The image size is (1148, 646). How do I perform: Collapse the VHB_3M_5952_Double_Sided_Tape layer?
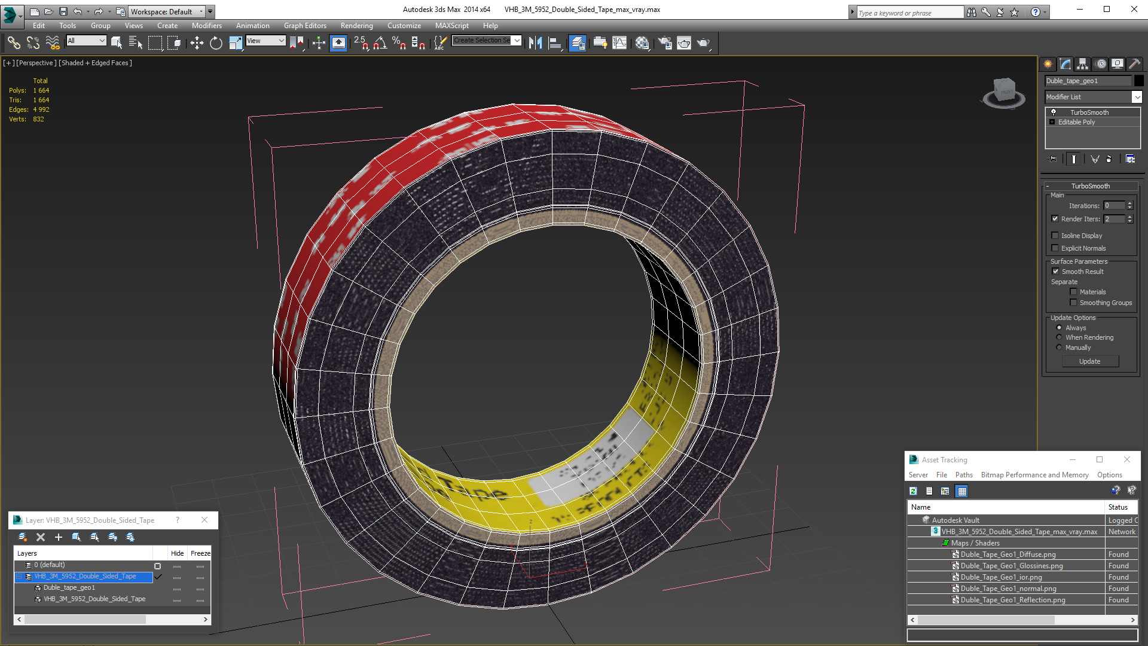coord(19,577)
